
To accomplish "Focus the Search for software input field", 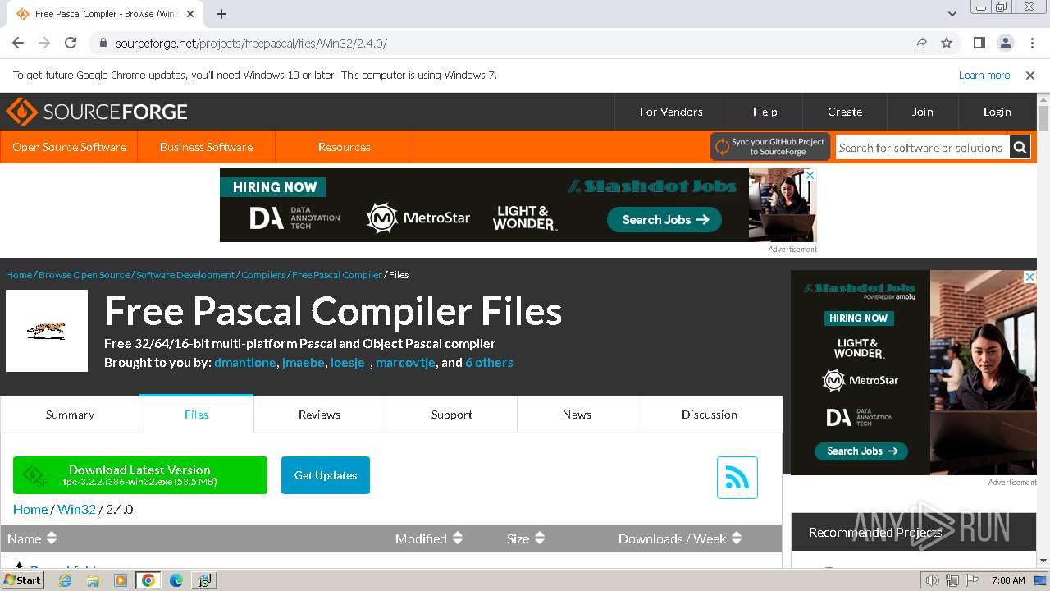I will click(x=923, y=148).
